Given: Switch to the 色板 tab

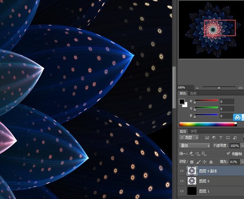Looking at the screenshot, I should coord(193,93).
